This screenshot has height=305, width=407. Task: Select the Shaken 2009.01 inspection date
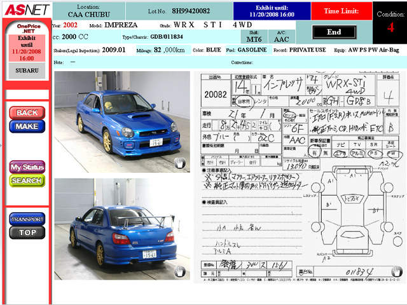click(114, 50)
